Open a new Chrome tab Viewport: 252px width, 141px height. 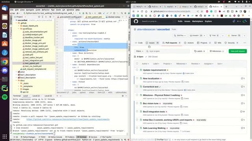point(226,7)
